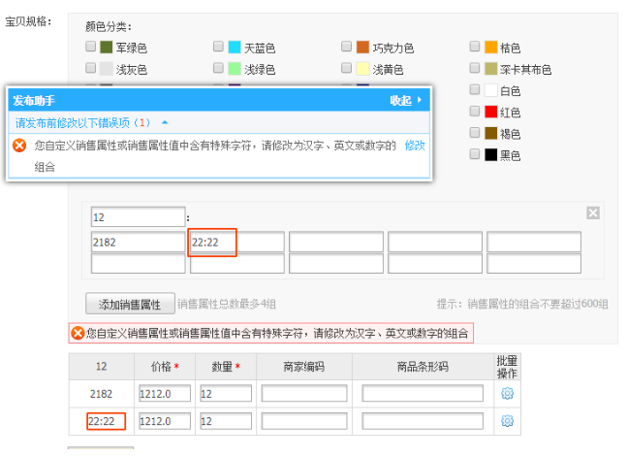The height and width of the screenshot is (457, 627).
Task: Click the 22:22 cell in SKU table
Action: 102,421
